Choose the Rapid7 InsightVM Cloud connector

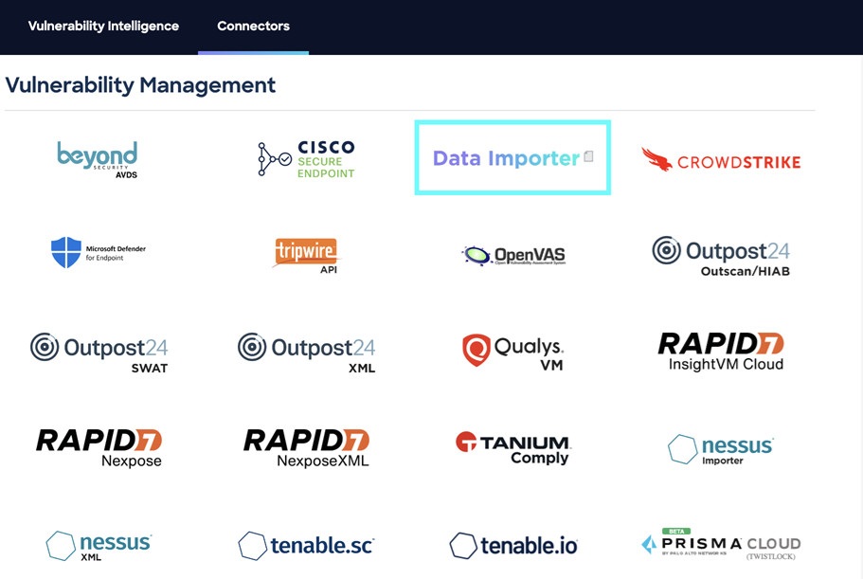tap(721, 353)
